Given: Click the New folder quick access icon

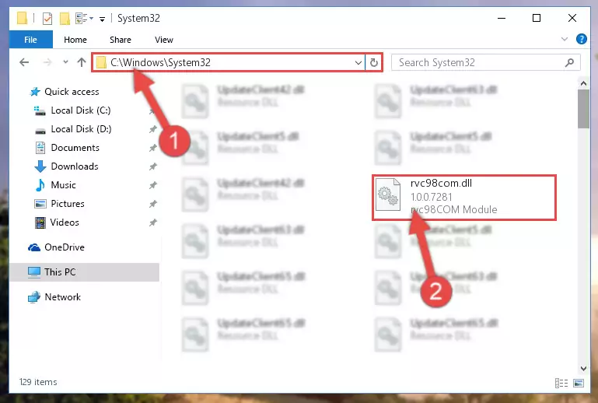Looking at the screenshot, I should coord(65,19).
